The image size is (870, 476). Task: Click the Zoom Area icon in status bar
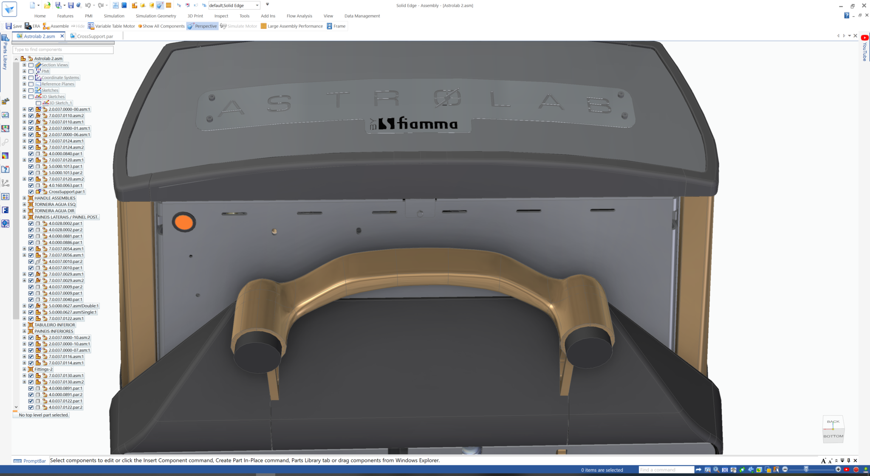point(708,470)
